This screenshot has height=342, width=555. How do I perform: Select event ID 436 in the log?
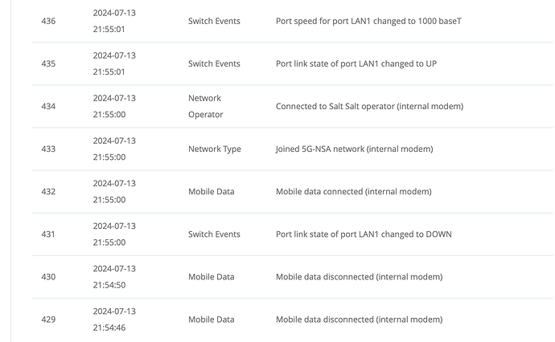(x=48, y=21)
